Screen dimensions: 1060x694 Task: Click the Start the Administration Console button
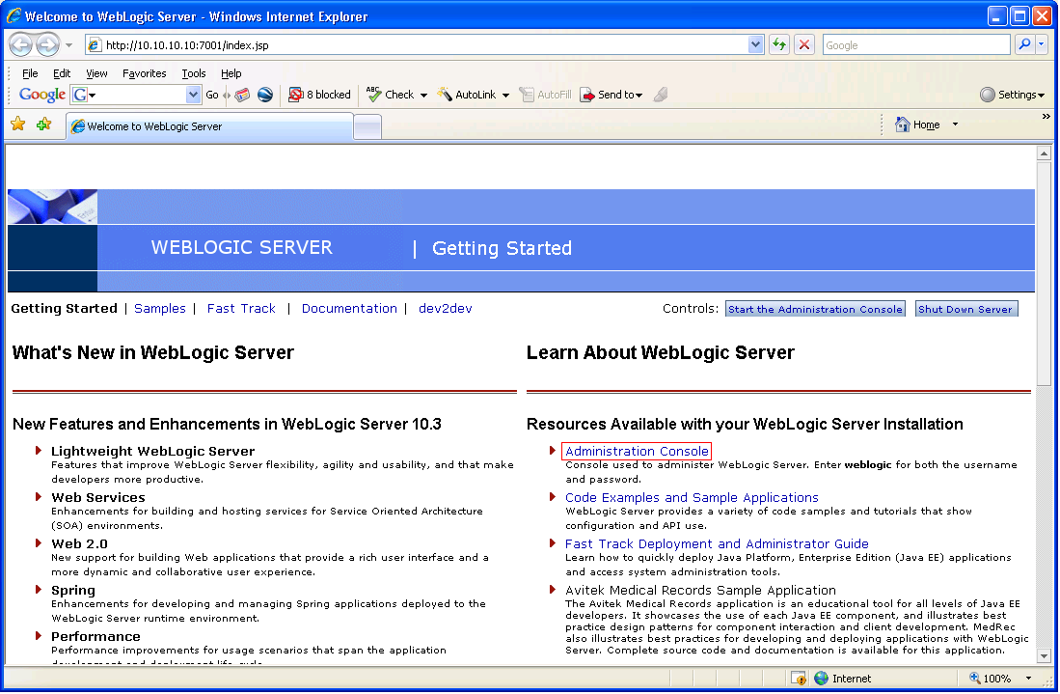(815, 308)
